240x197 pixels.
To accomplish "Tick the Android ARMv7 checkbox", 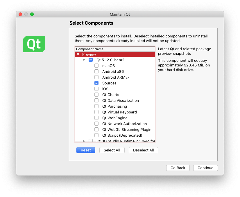I will tap(96, 77).
